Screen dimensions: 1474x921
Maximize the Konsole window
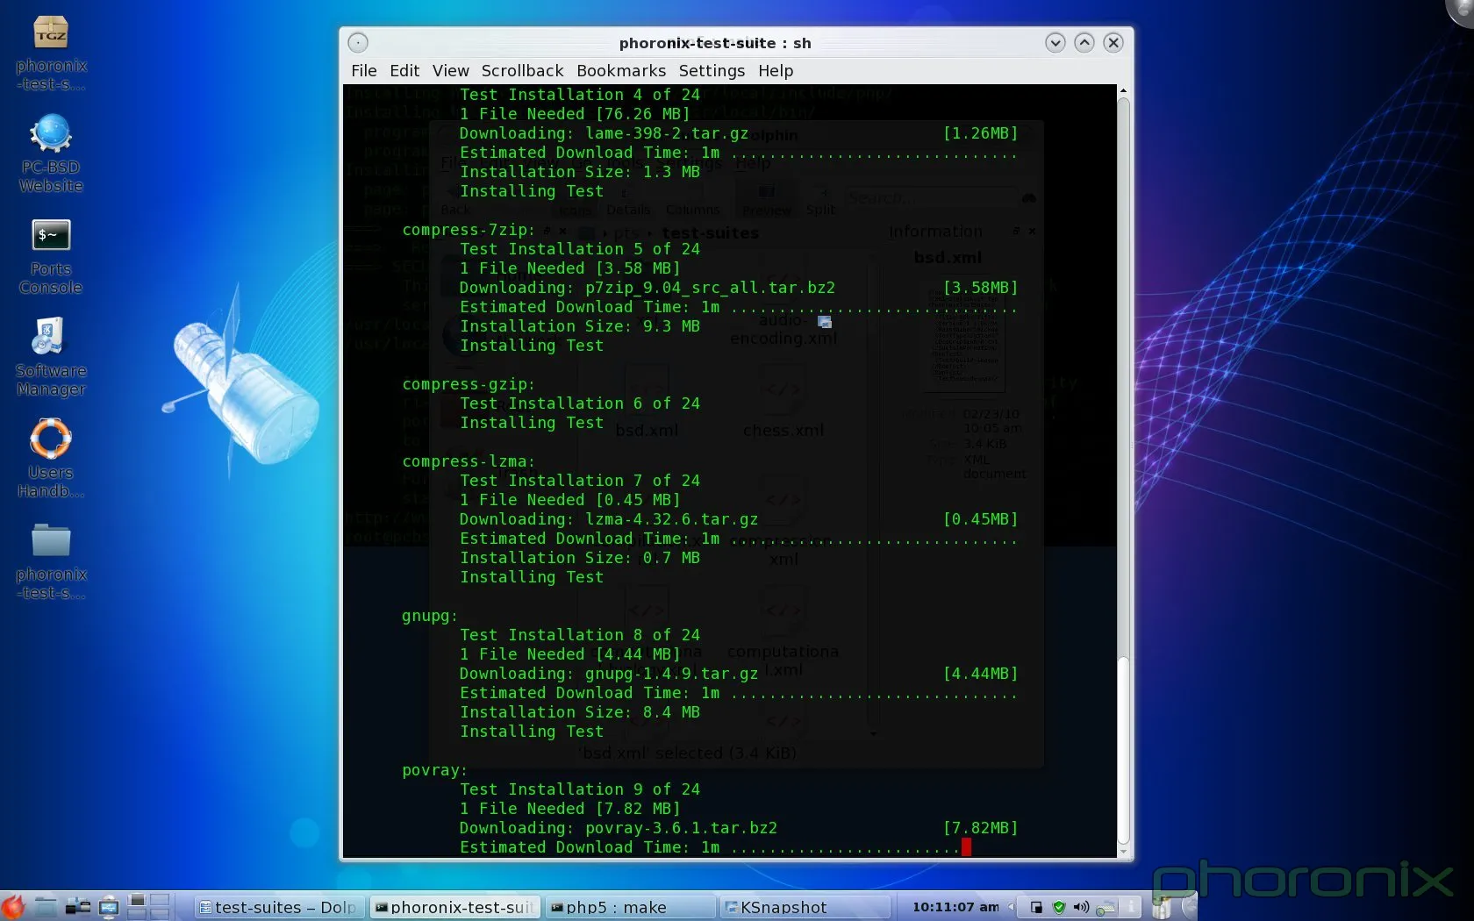pos(1084,42)
